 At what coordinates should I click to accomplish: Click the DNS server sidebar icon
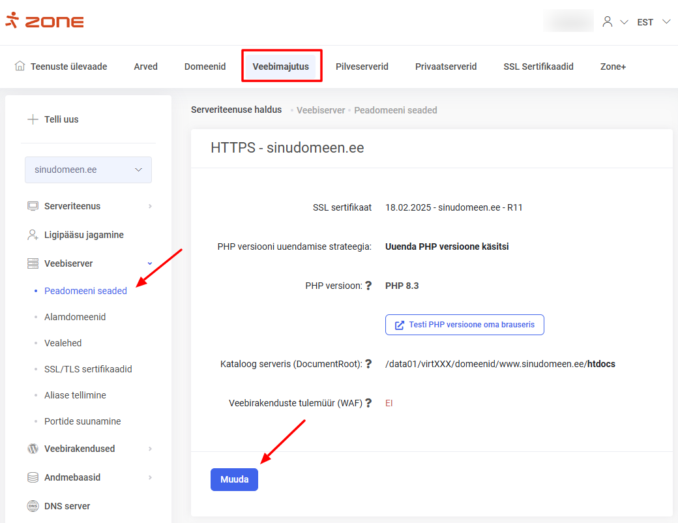point(32,506)
